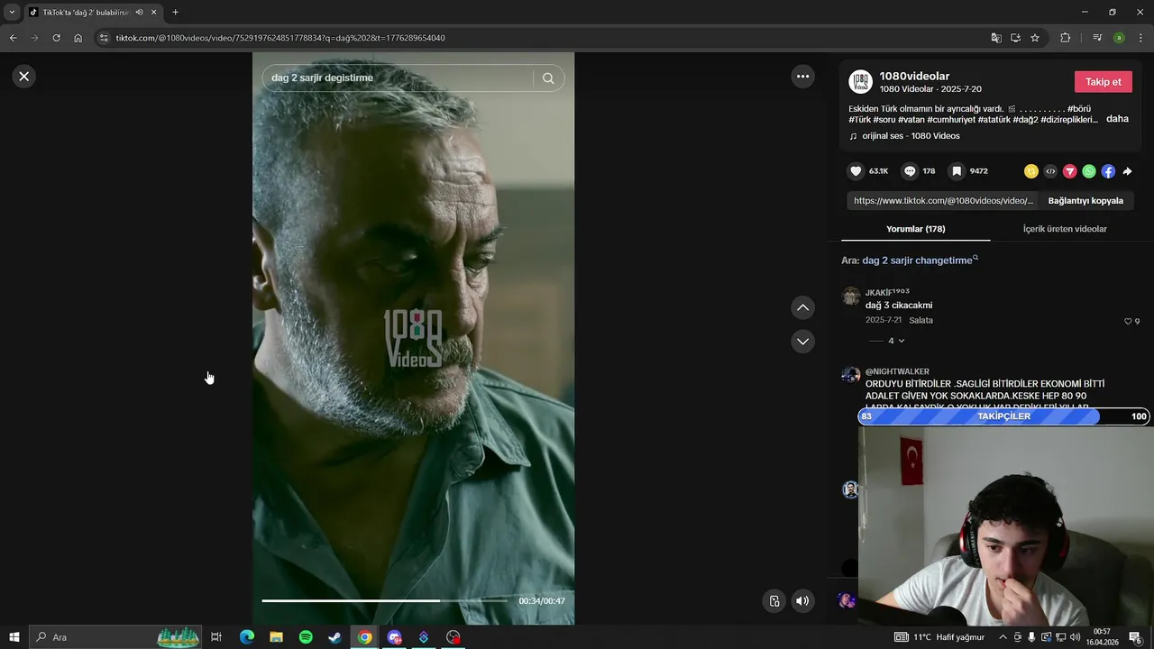Open Chrome three-dot menu
Image resolution: width=1154 pixels, height=649 pixels.
(x=1141, y=38)
